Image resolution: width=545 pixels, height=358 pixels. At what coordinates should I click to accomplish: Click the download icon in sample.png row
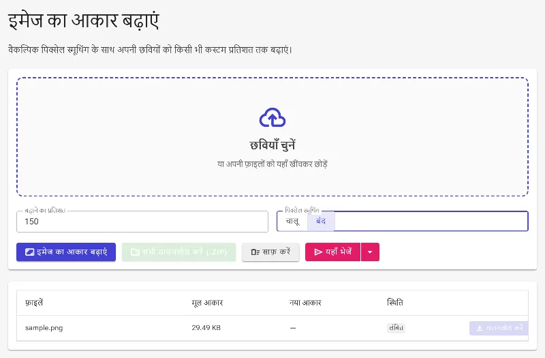[480, 328]
